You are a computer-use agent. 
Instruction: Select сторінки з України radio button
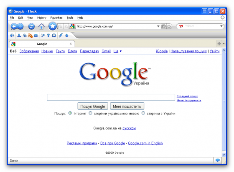tap(143, 113)
